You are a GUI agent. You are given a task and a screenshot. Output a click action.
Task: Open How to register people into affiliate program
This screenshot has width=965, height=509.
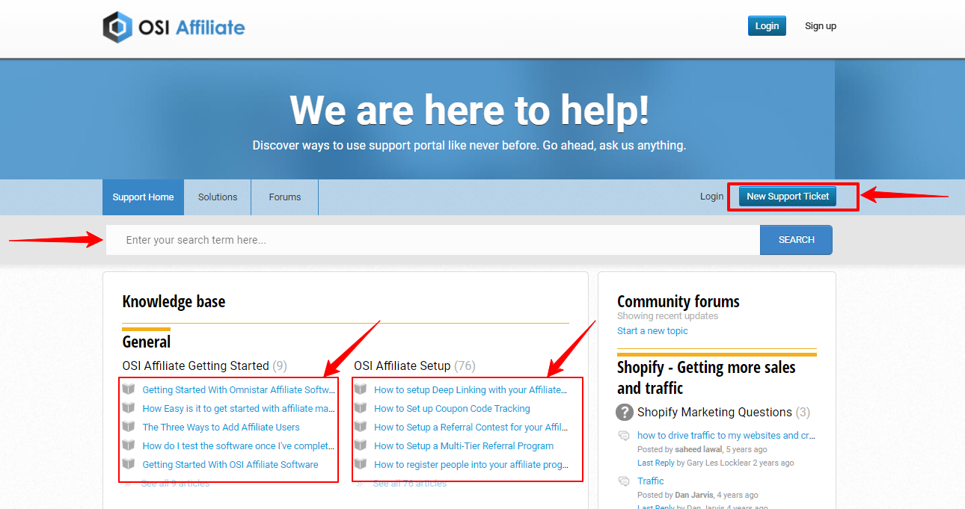(471, 464)
